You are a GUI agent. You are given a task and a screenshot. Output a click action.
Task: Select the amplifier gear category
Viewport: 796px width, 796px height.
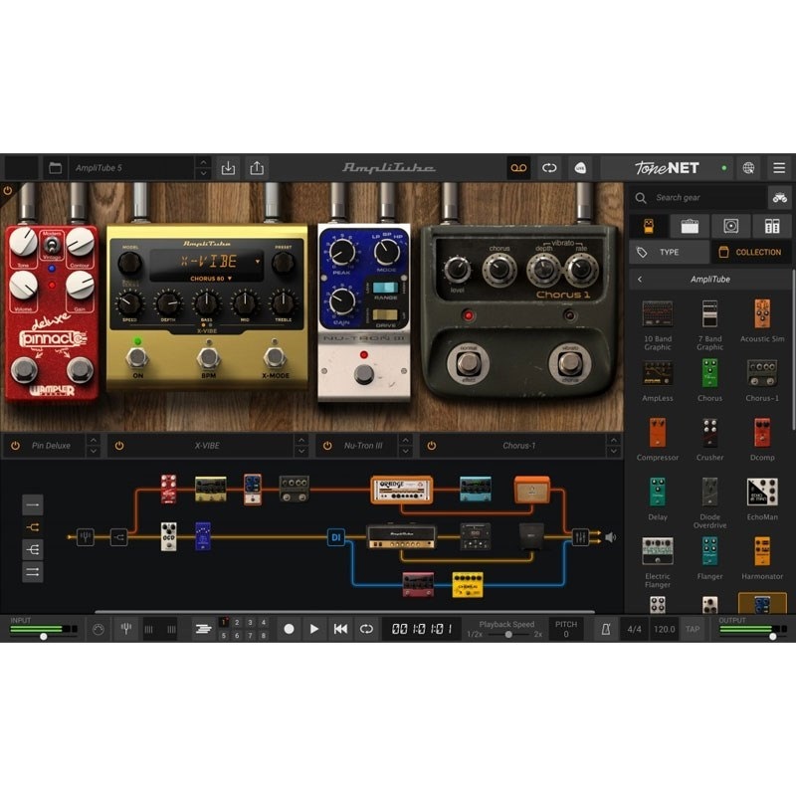(690, 226)
